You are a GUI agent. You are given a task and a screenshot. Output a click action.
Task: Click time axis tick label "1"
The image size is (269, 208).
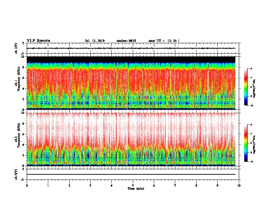pyautogui.click(x=48, y=186)
